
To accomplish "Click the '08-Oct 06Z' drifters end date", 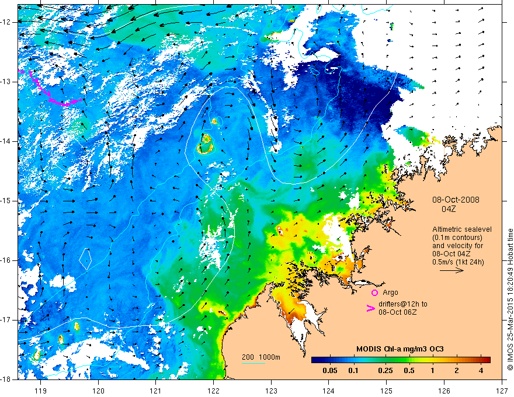I will [x=398, y=312].
